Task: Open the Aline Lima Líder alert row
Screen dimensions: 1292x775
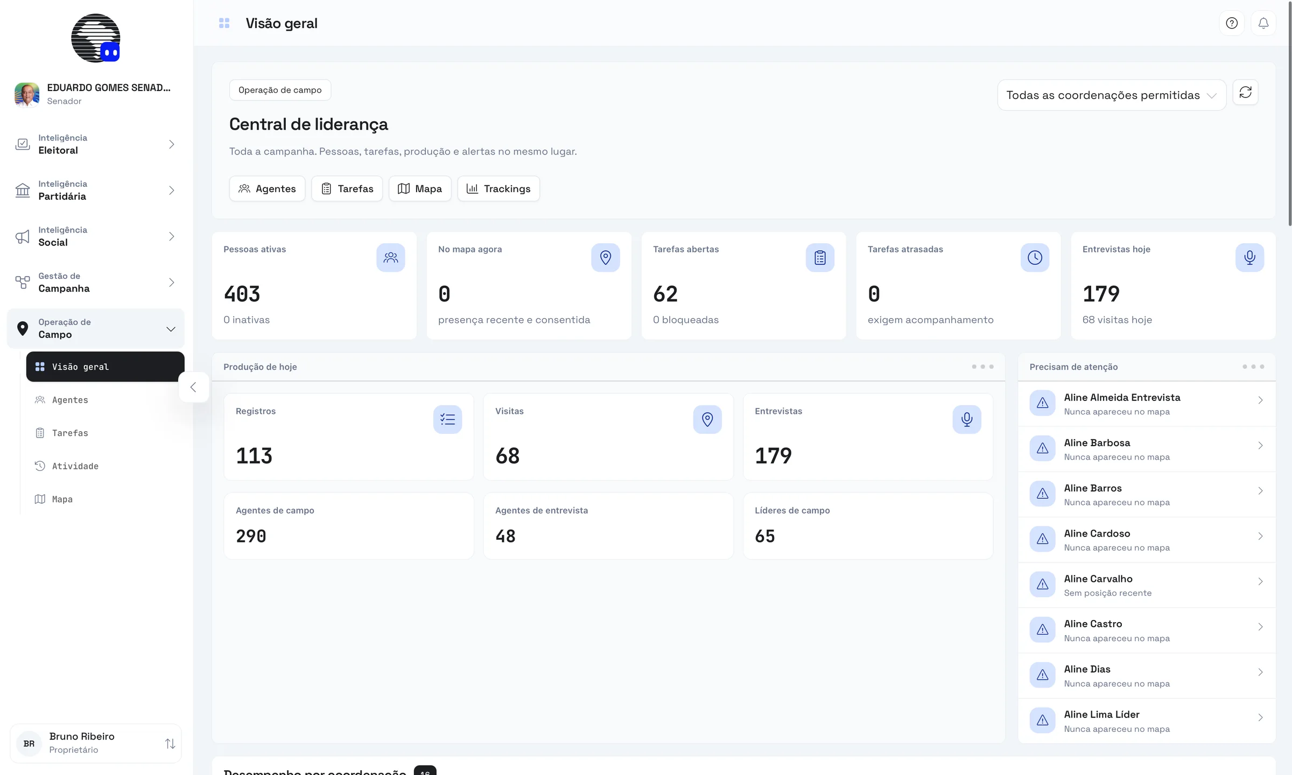Action: (x=1147, y=721)
